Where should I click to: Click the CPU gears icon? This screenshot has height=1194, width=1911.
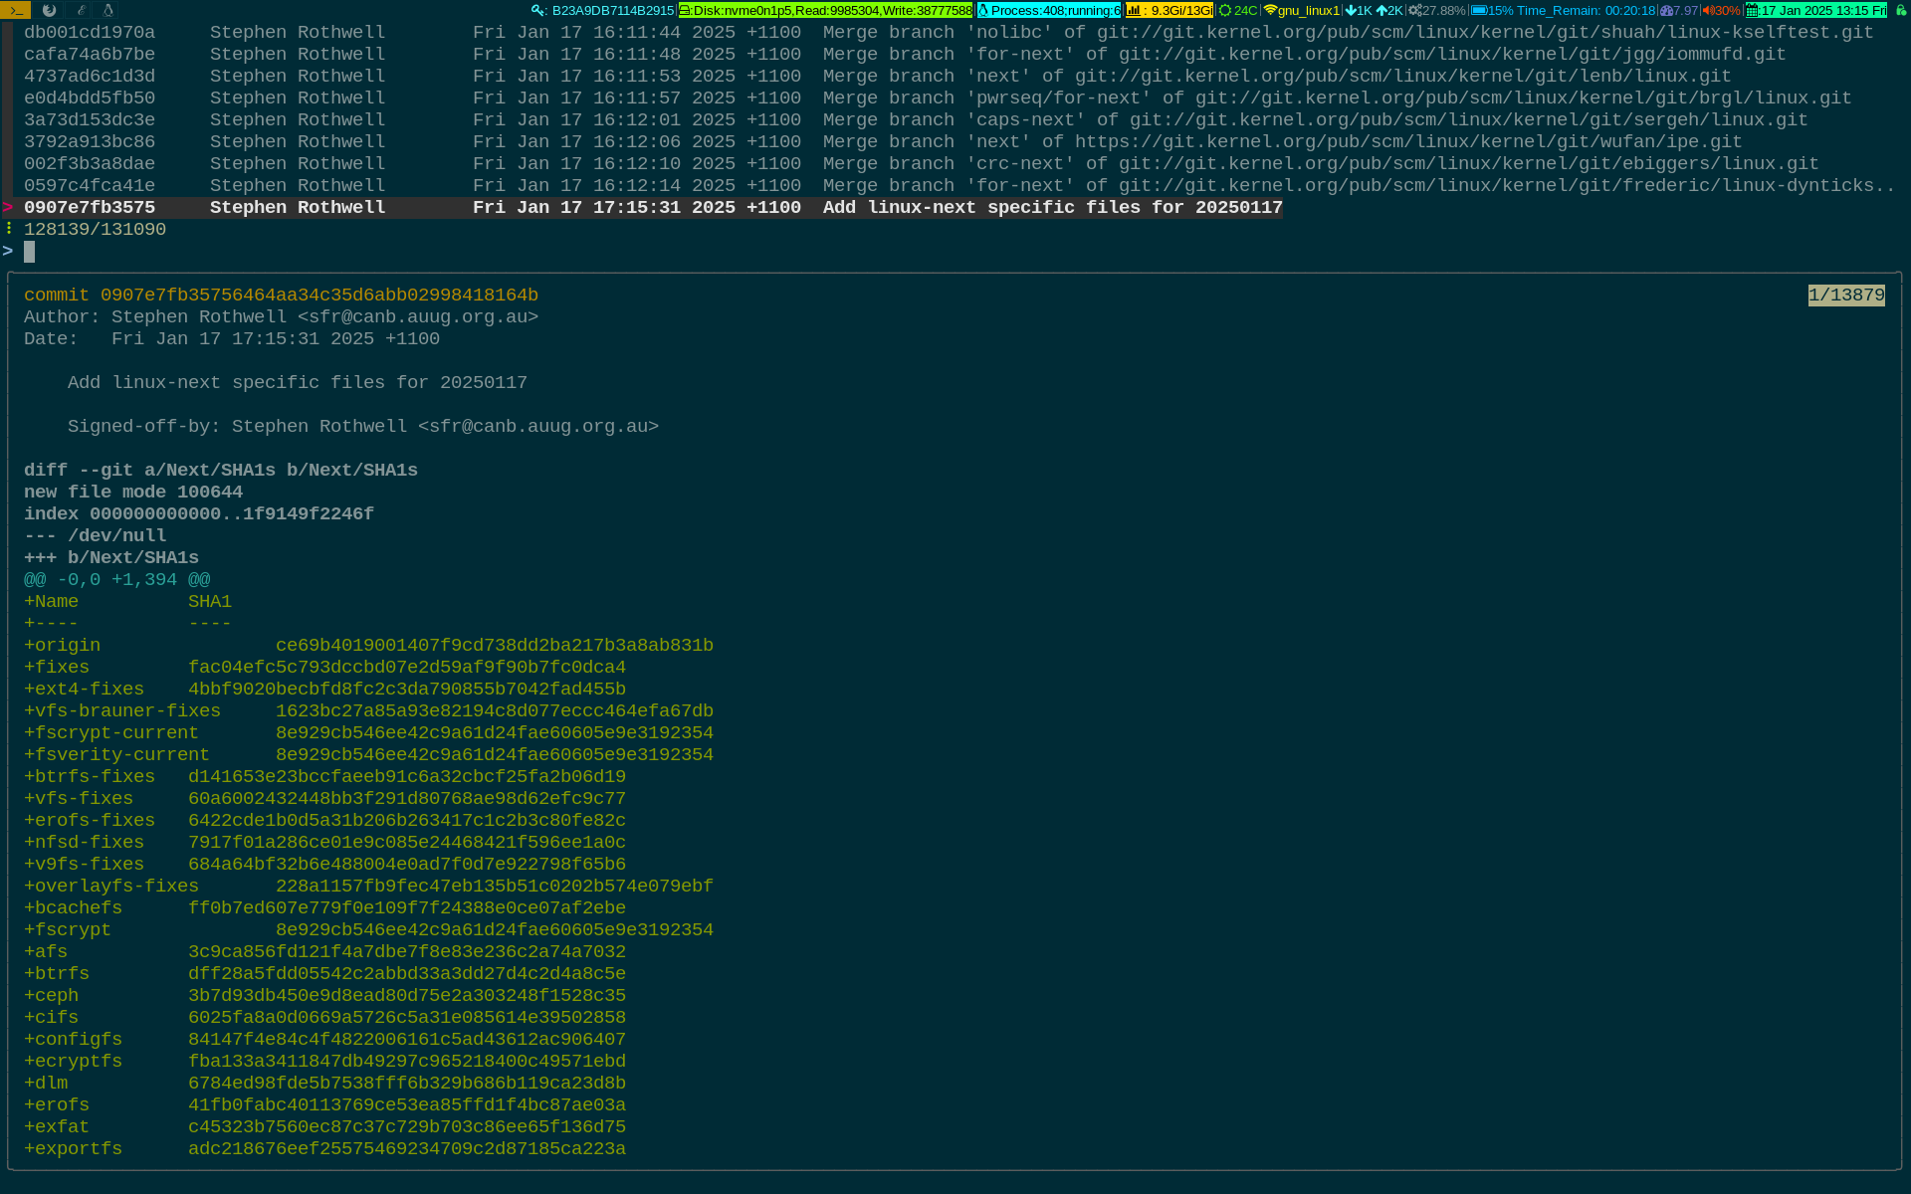tap(1414, 10)
